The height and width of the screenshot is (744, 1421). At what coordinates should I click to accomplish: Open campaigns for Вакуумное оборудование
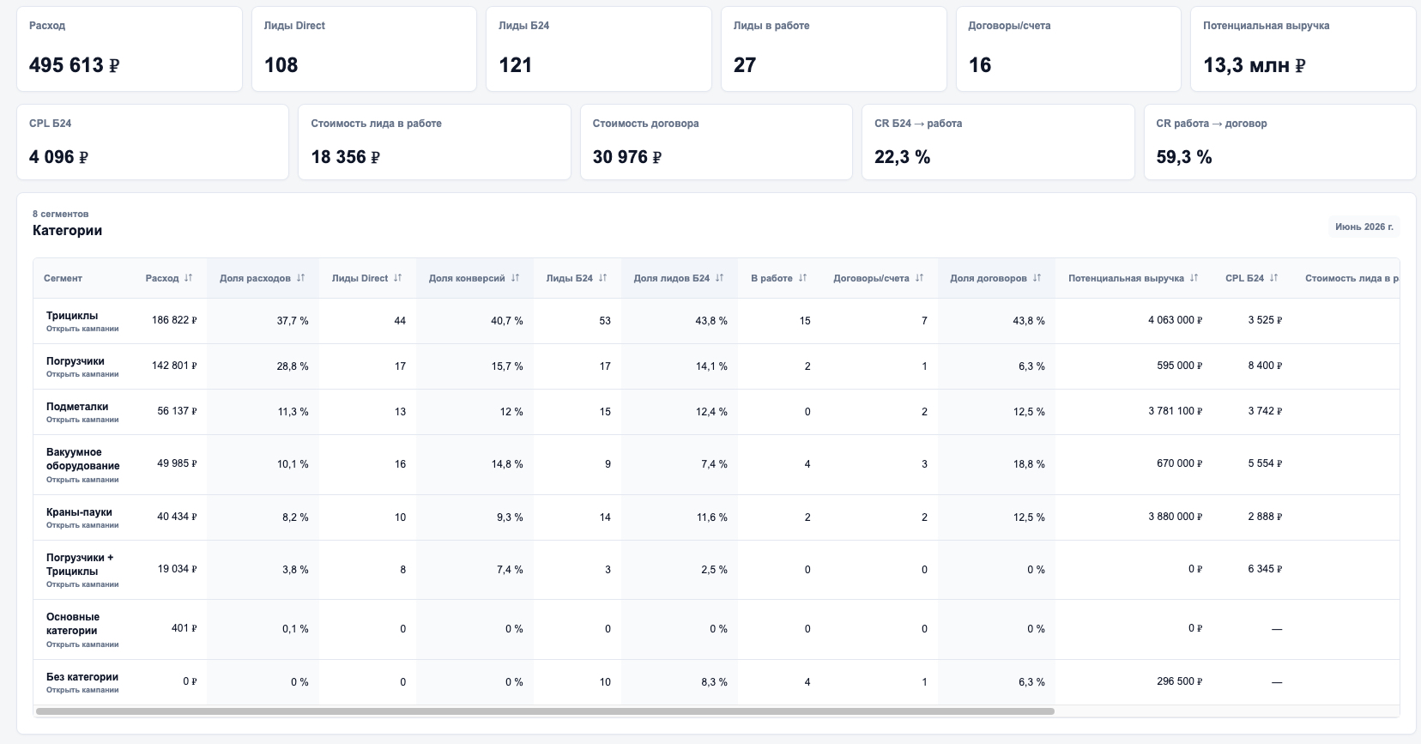point(82,480)
